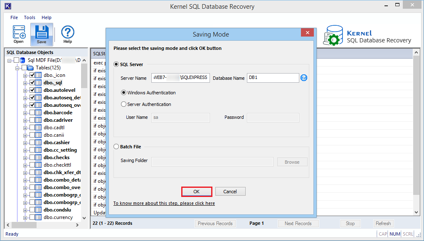Uncheck the dbo._icon checkbox

[x=32, y=75]
